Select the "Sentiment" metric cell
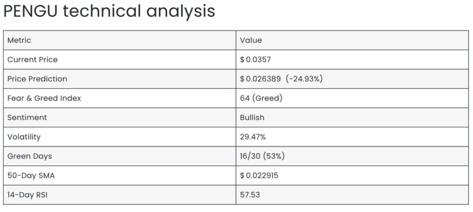Viewport: 473px width, 212px height. tap(27, 118)
